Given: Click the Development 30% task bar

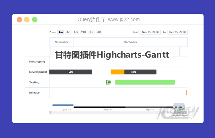Looking at the screenshot, I should (134, 72).
